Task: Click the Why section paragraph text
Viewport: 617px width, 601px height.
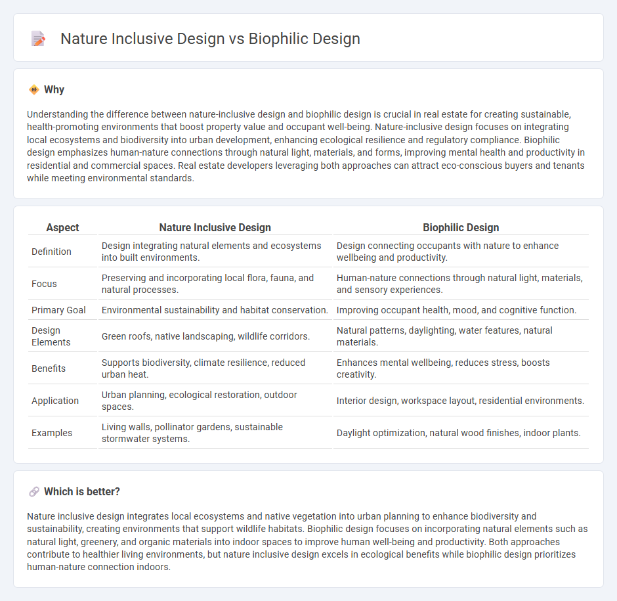Action: [308, 146]
